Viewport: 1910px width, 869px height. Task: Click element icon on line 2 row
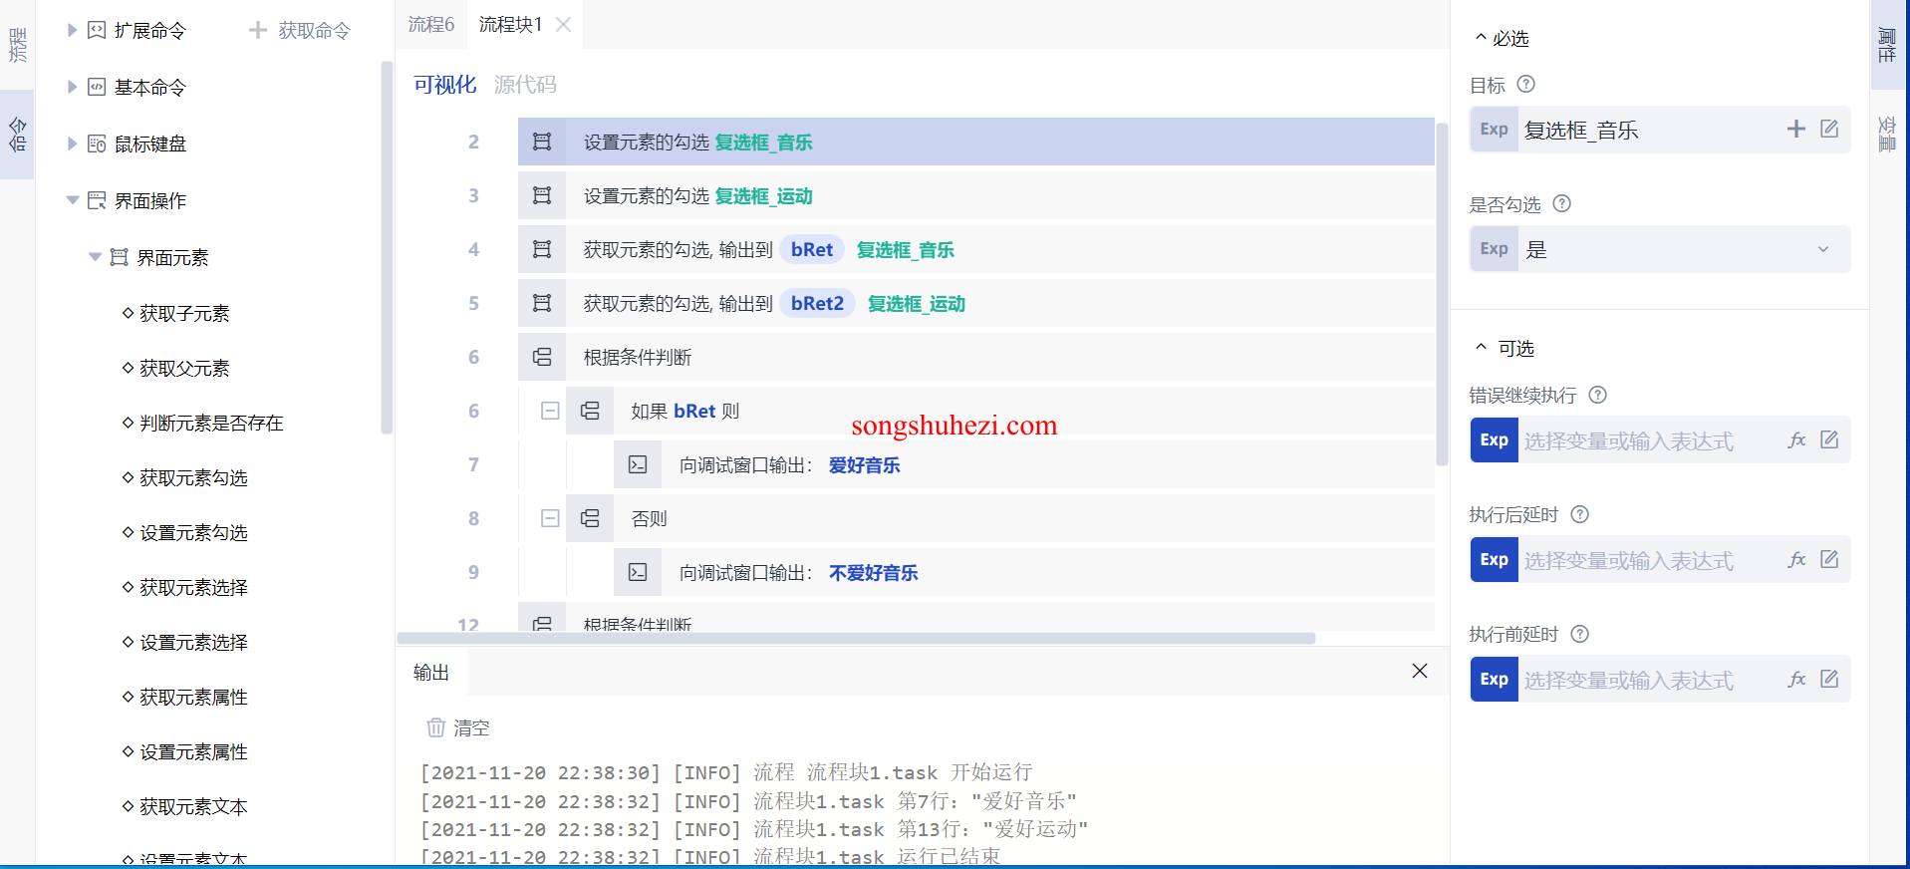click(x=542, y=142)
